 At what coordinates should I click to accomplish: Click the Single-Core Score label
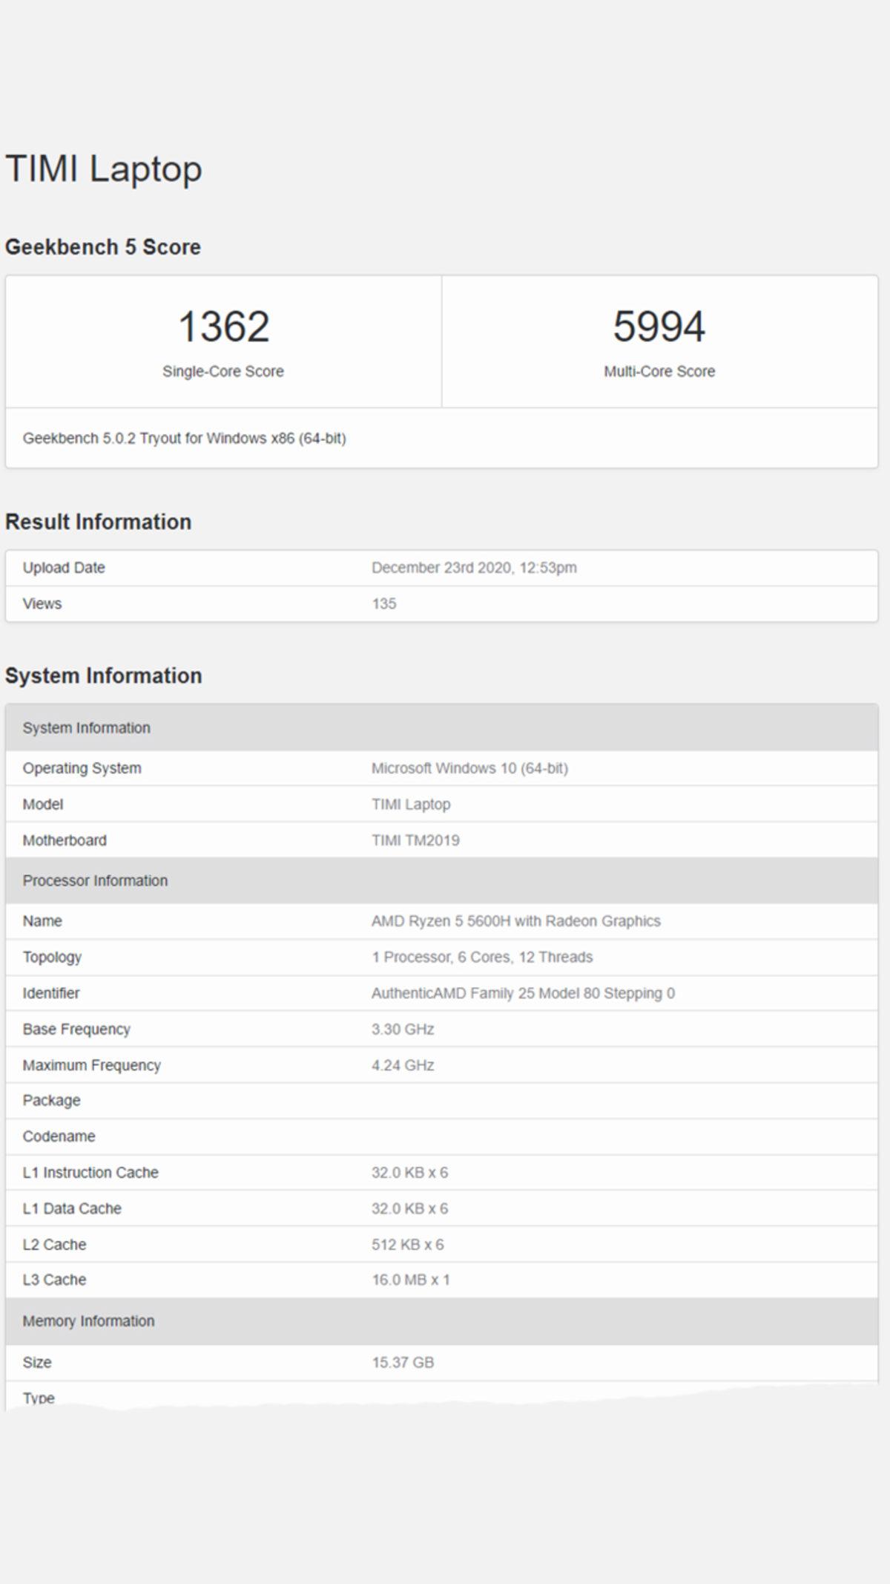[223, 371]
